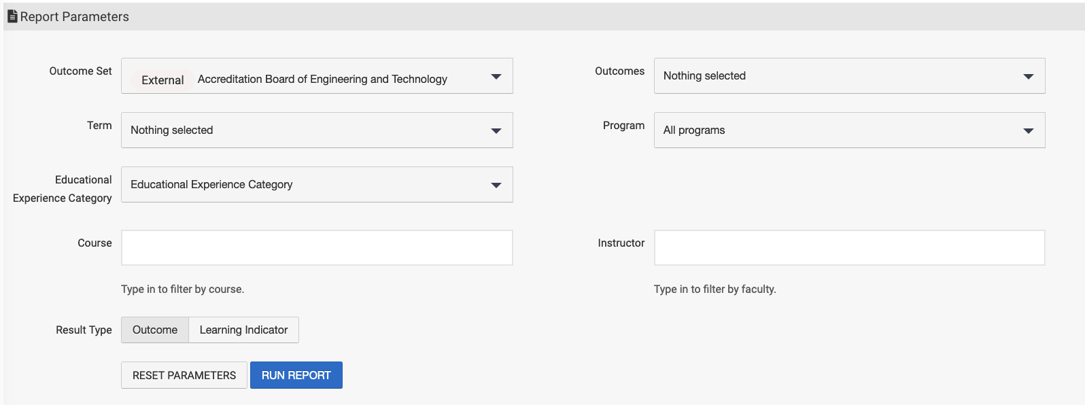Open the Term 'Nothing selected' dropdown
The image size is (1085, 405).
tap(307, 130)
